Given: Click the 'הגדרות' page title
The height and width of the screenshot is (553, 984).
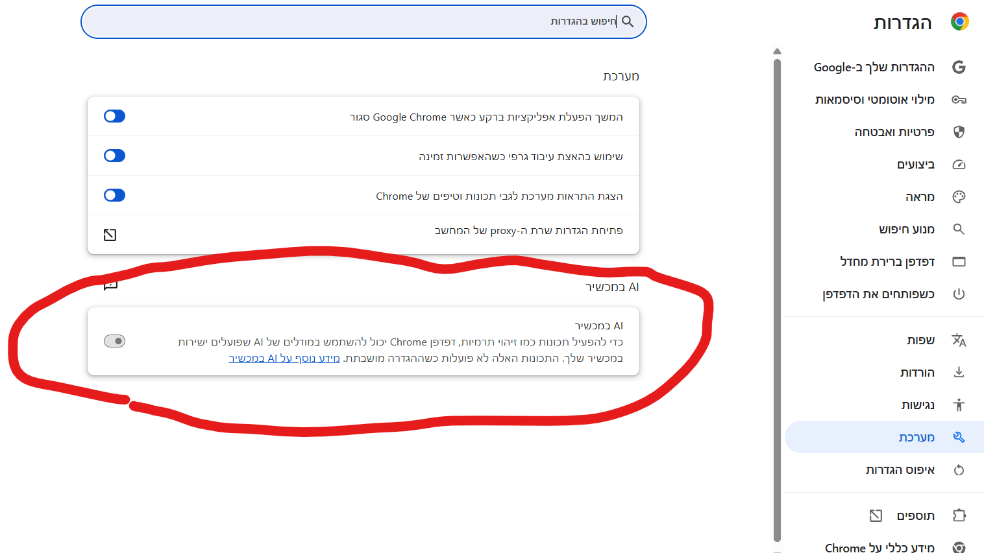Looking at the screenshot, I should click(903, 23).
